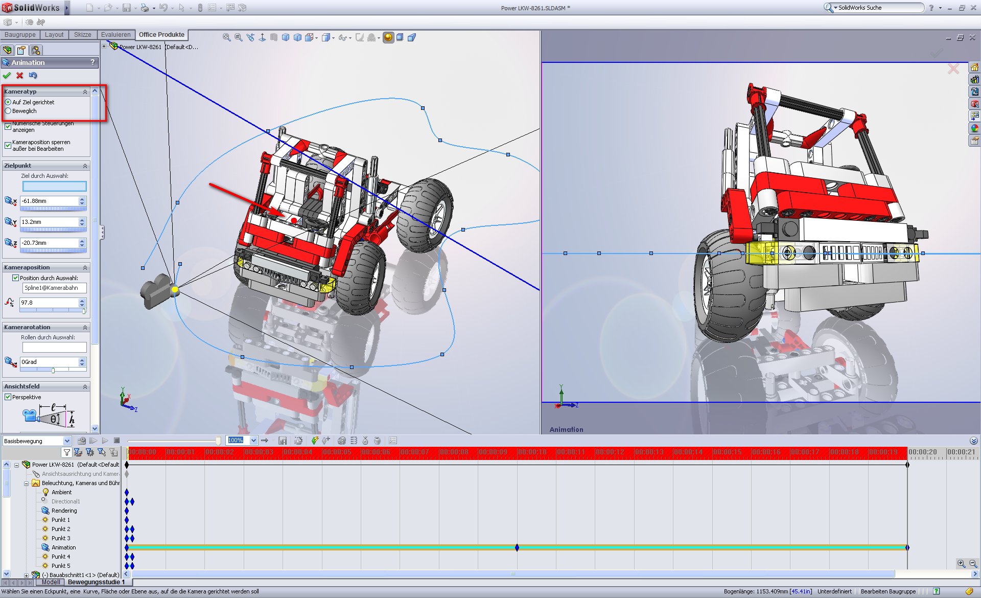The image size is (981, 598).
Task: Click the Previous View icon
Action: (x=250, y=37)
